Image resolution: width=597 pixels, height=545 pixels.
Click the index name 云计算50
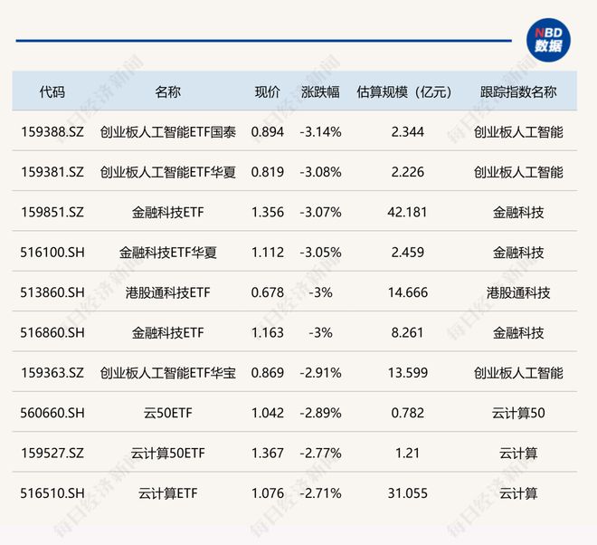(518, 413)
